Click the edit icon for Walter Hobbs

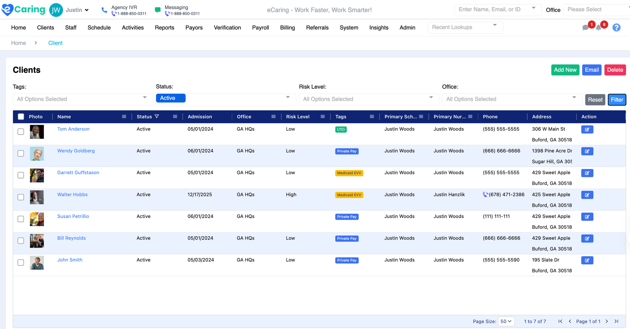coord(587,195)
